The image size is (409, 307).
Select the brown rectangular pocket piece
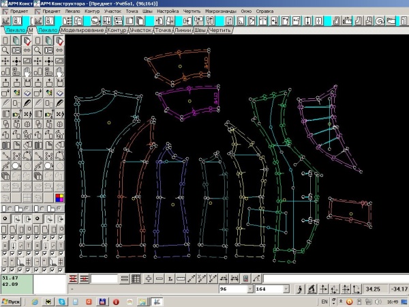pyautogui.click(x=351, y=214)
